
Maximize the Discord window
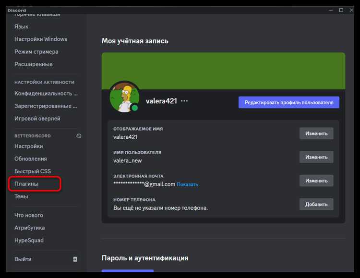coord(341,10)
